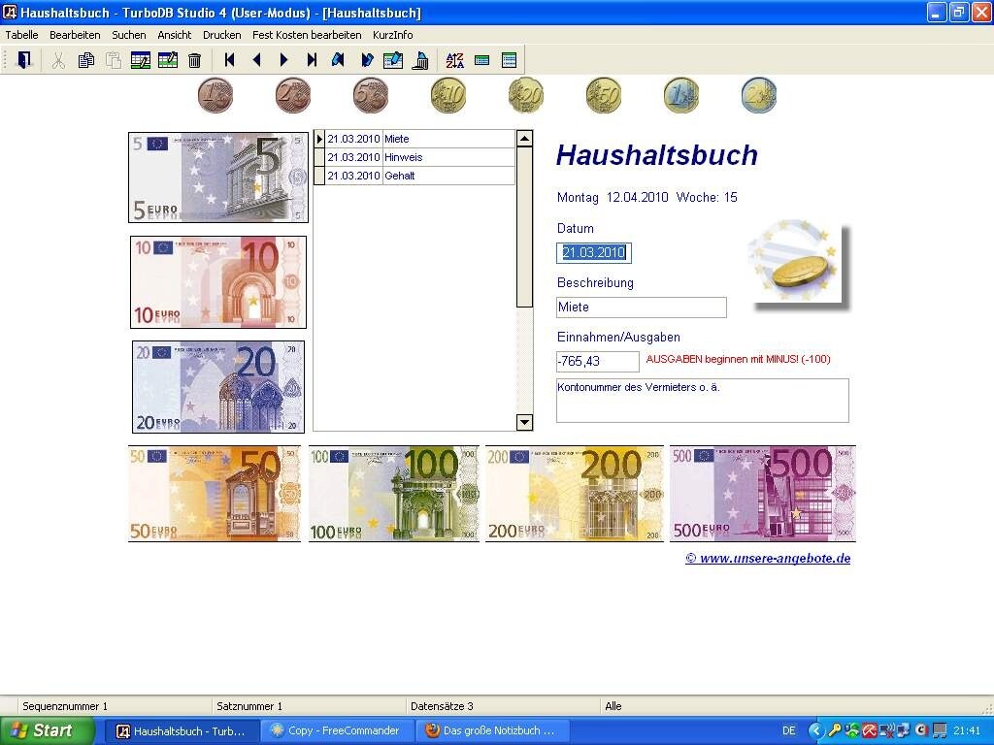Click the list scrollbar up arrow
The image size is (994, 745).
tap(524, 138)
